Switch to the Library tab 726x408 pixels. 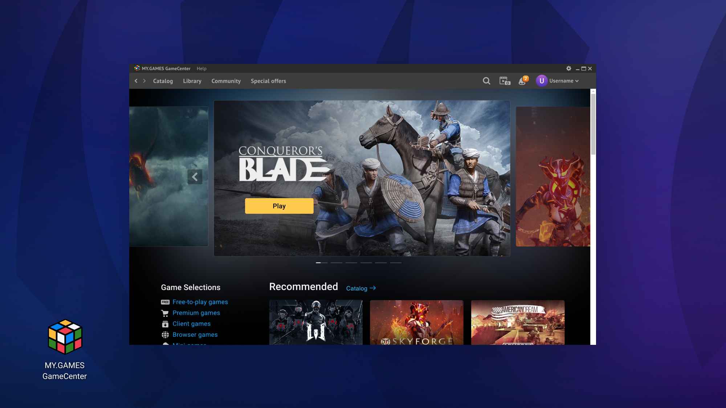click(192, 81)
